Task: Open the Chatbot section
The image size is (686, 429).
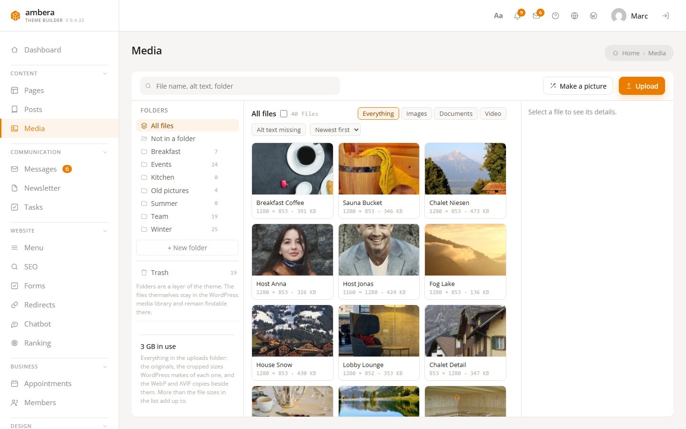Action: (x=59, y=324)
